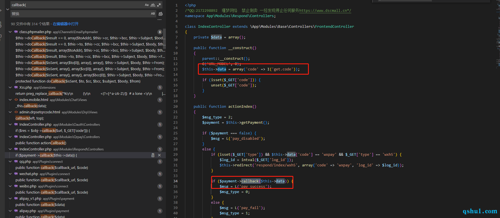Toggle Match Case (Aa) in search box
This screenshot has width=500, height=218.
coord(147,5)
